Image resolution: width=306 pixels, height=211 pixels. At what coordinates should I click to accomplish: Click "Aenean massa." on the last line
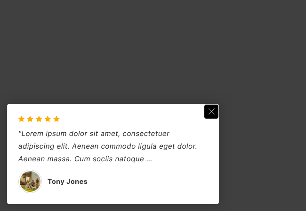[45, 159]
